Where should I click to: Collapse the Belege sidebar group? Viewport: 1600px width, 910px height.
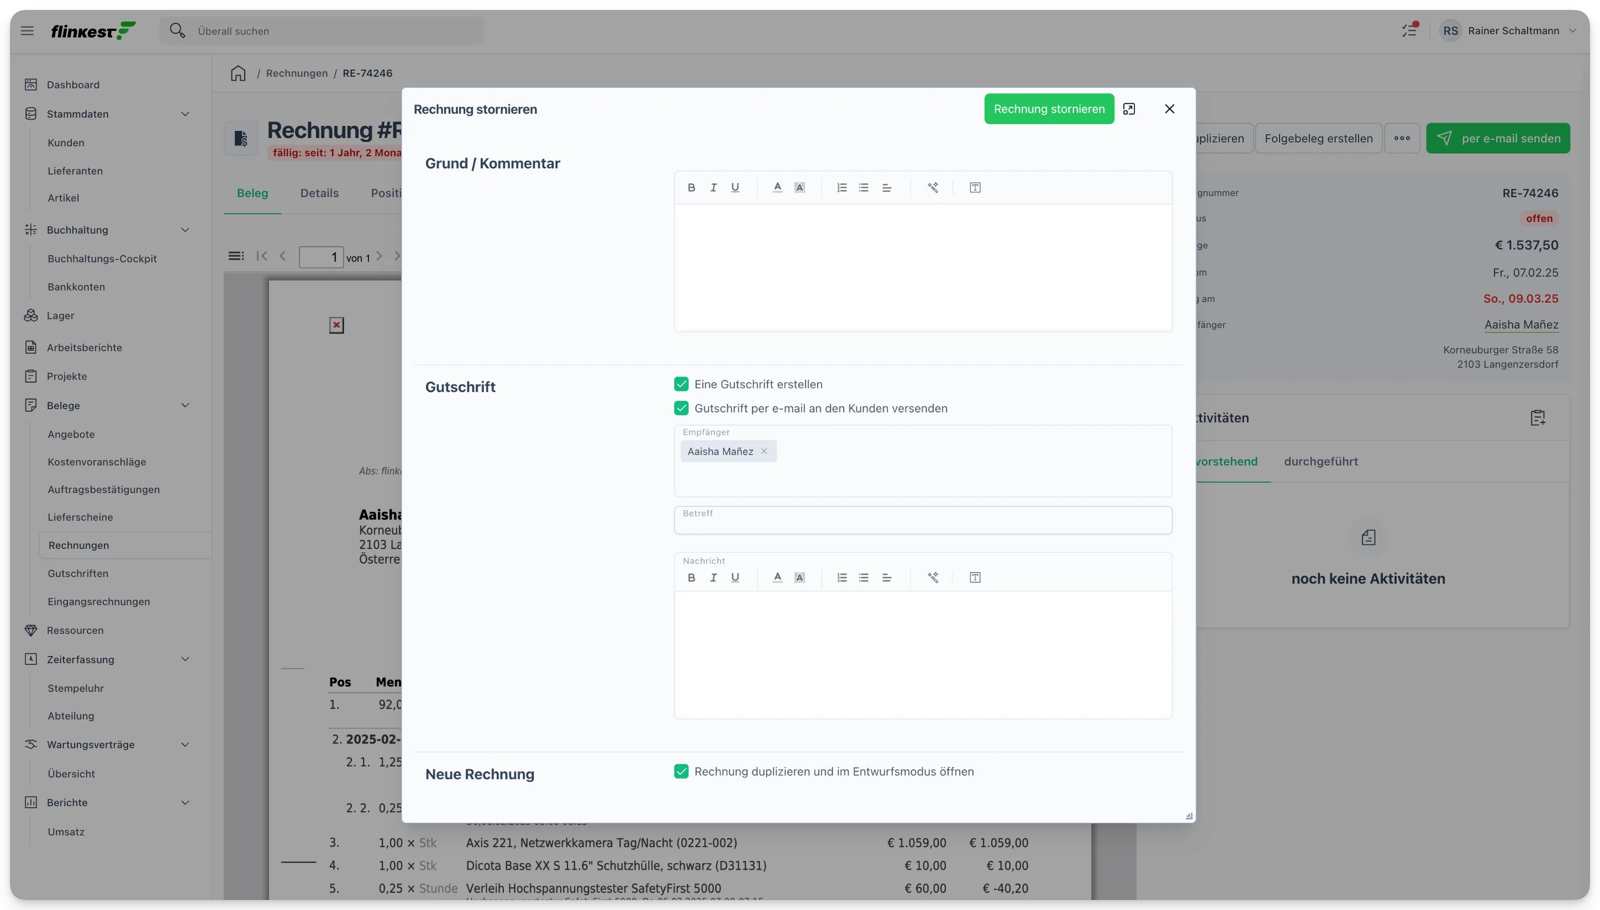coord(185,405)
